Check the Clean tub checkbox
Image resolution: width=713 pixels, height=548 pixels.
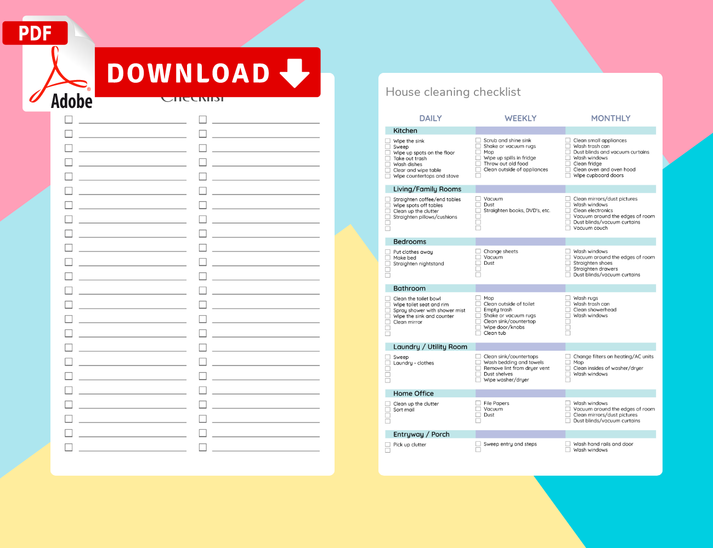pos(478,333)
